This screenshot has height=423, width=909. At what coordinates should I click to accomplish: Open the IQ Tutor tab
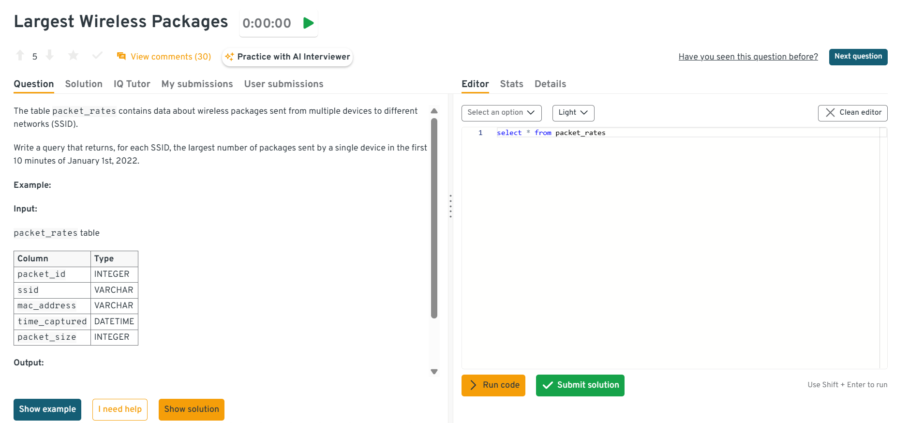(132, 84)
